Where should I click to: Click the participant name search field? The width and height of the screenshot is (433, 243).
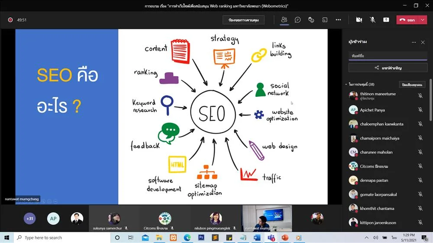click(x=388, y=56)
